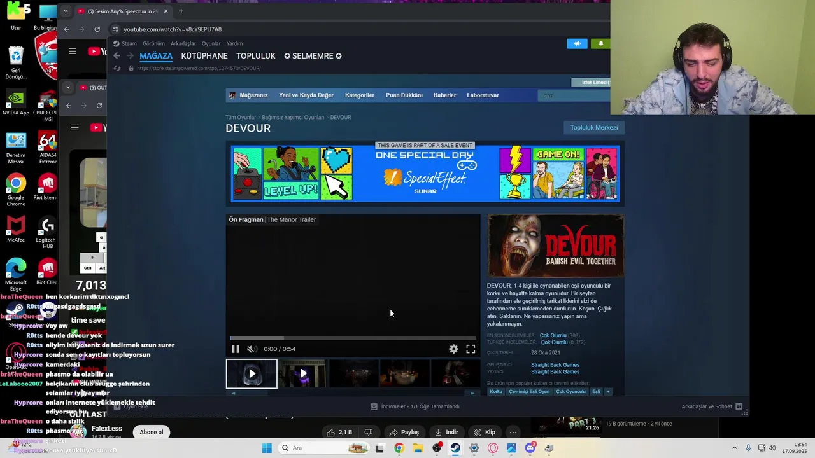Screen dimensions: 815x458
Task: Open trailer video settings gear
Action: coord(453,349)
